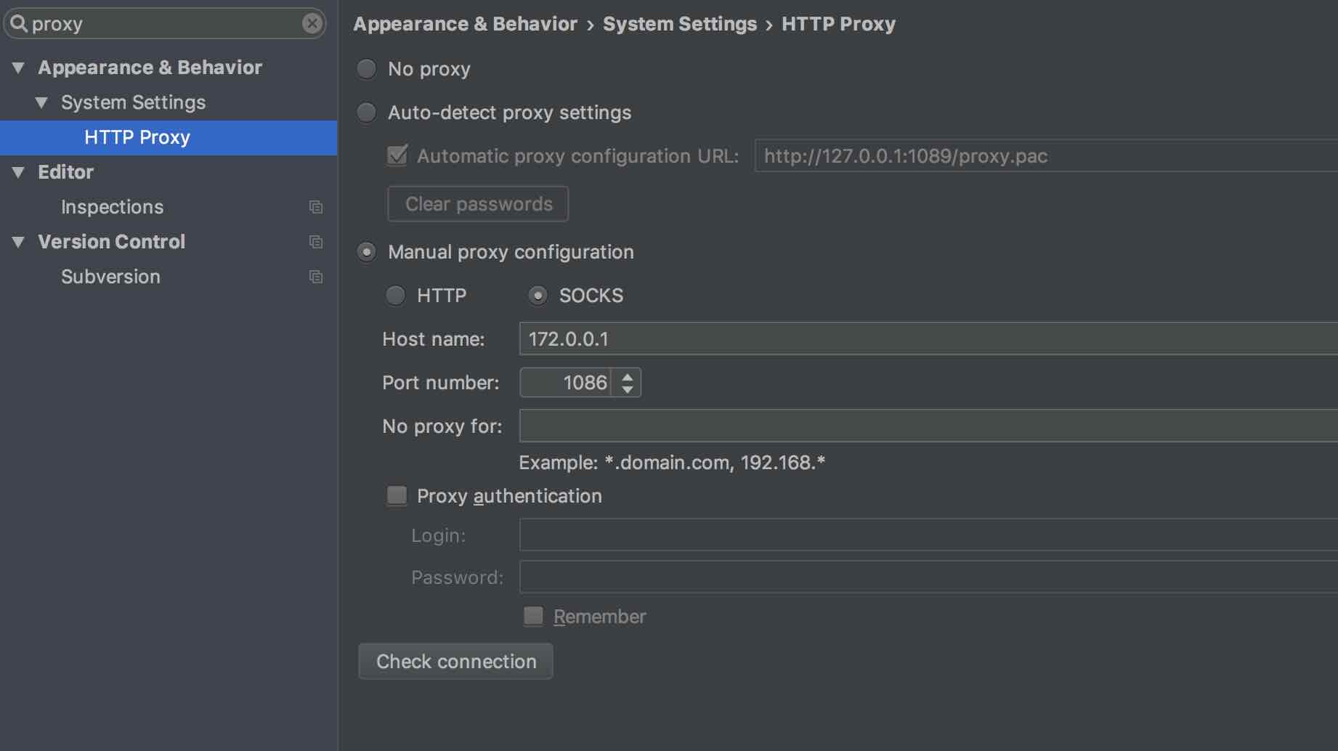Decrease port number with down arrow
1338x751 pixels.
tap(627, 389)
